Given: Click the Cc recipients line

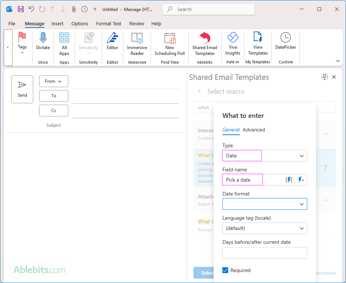Looking at the screenshot, I should [126, 111].
